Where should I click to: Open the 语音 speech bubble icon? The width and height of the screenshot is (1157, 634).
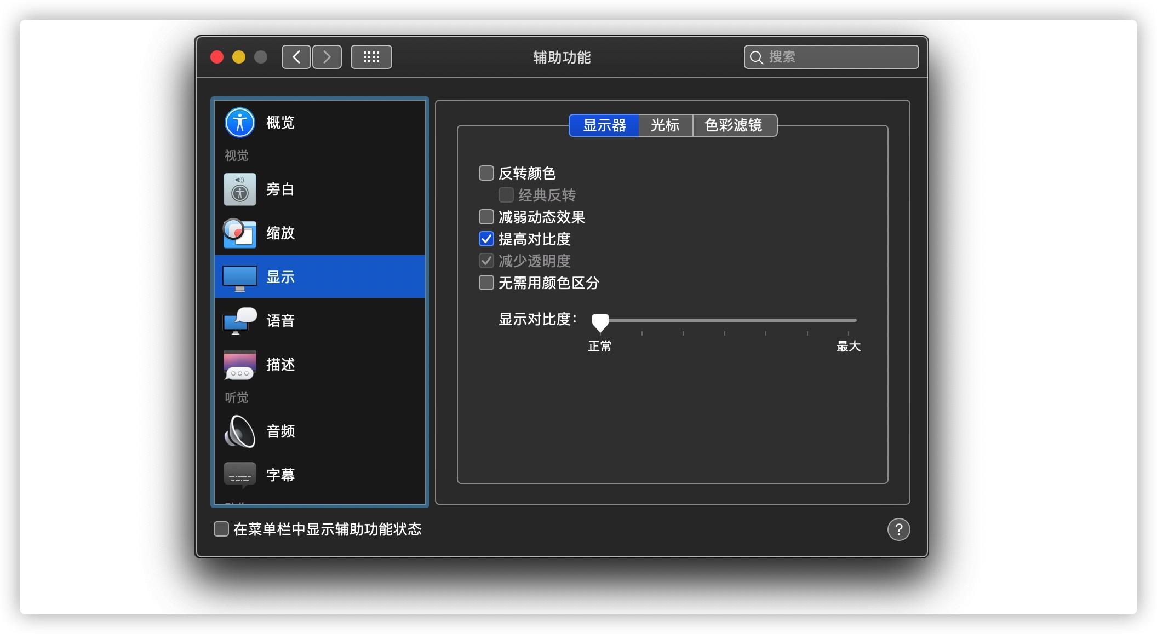coord(240,321)
